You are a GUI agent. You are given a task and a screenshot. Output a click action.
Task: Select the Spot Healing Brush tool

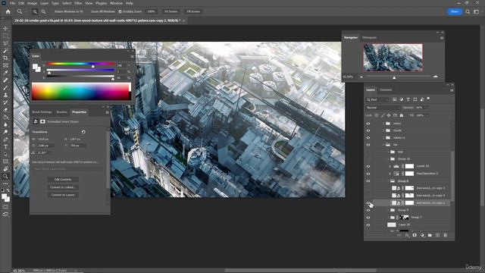coord(5,80)
